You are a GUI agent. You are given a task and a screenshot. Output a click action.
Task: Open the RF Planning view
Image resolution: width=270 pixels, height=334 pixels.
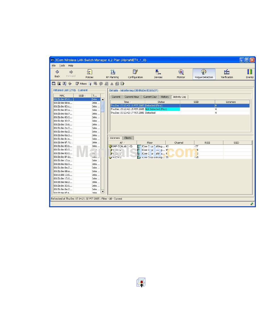point(112,74)
